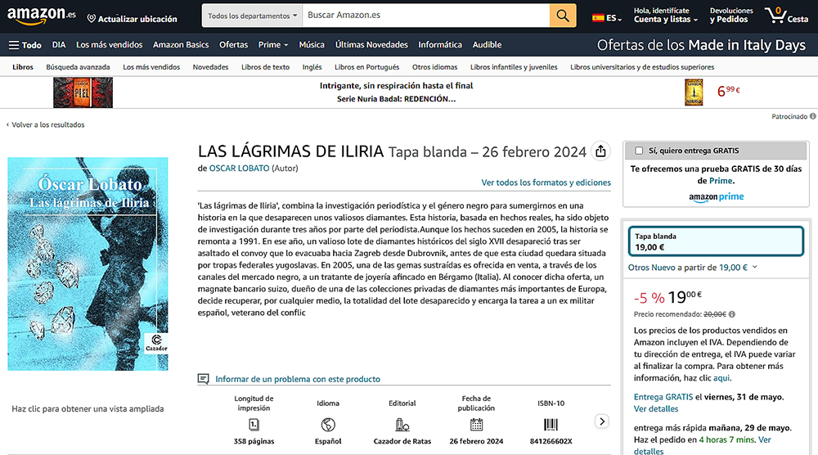Open the DIA navigation link
Image resolution: width=818 pixels, height=455 pixels.
59,45
